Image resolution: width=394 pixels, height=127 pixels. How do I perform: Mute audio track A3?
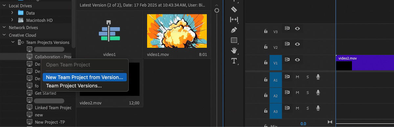point(297,108)
